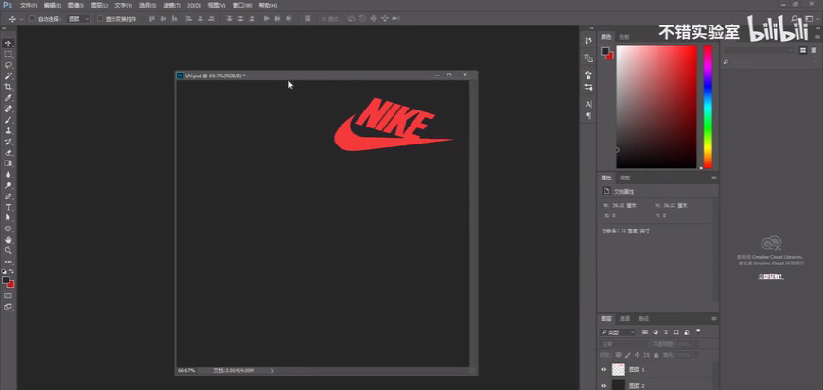This screenshot has height=390, width=823.
Task: Open auto-select Layer/Group dropdown
Action: pos(79,18)
